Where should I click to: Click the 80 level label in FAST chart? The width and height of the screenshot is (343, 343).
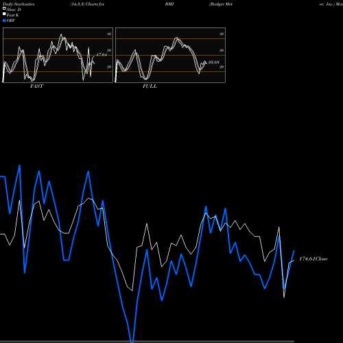tap(109, 34)
